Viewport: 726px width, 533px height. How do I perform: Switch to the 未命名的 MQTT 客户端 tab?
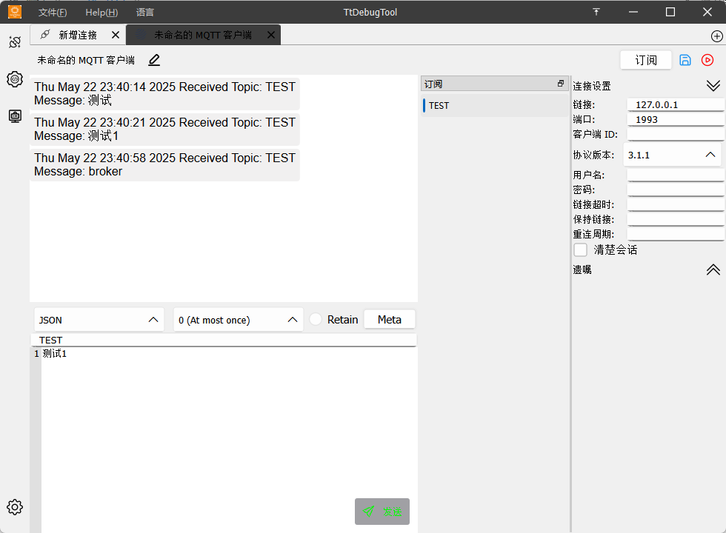coord(203,35)
